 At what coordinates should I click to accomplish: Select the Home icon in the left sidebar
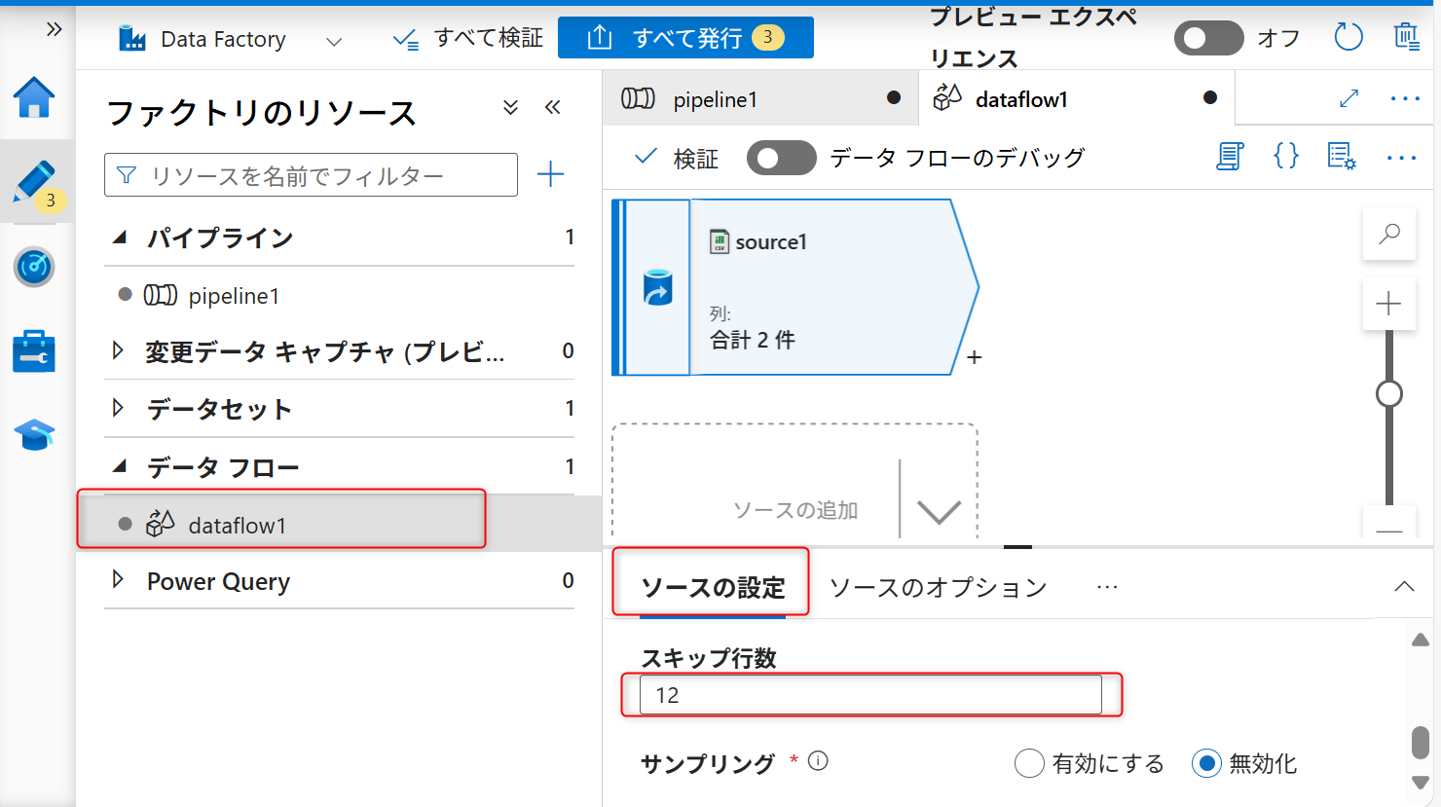pyautogui.click(x=36, y=97)
